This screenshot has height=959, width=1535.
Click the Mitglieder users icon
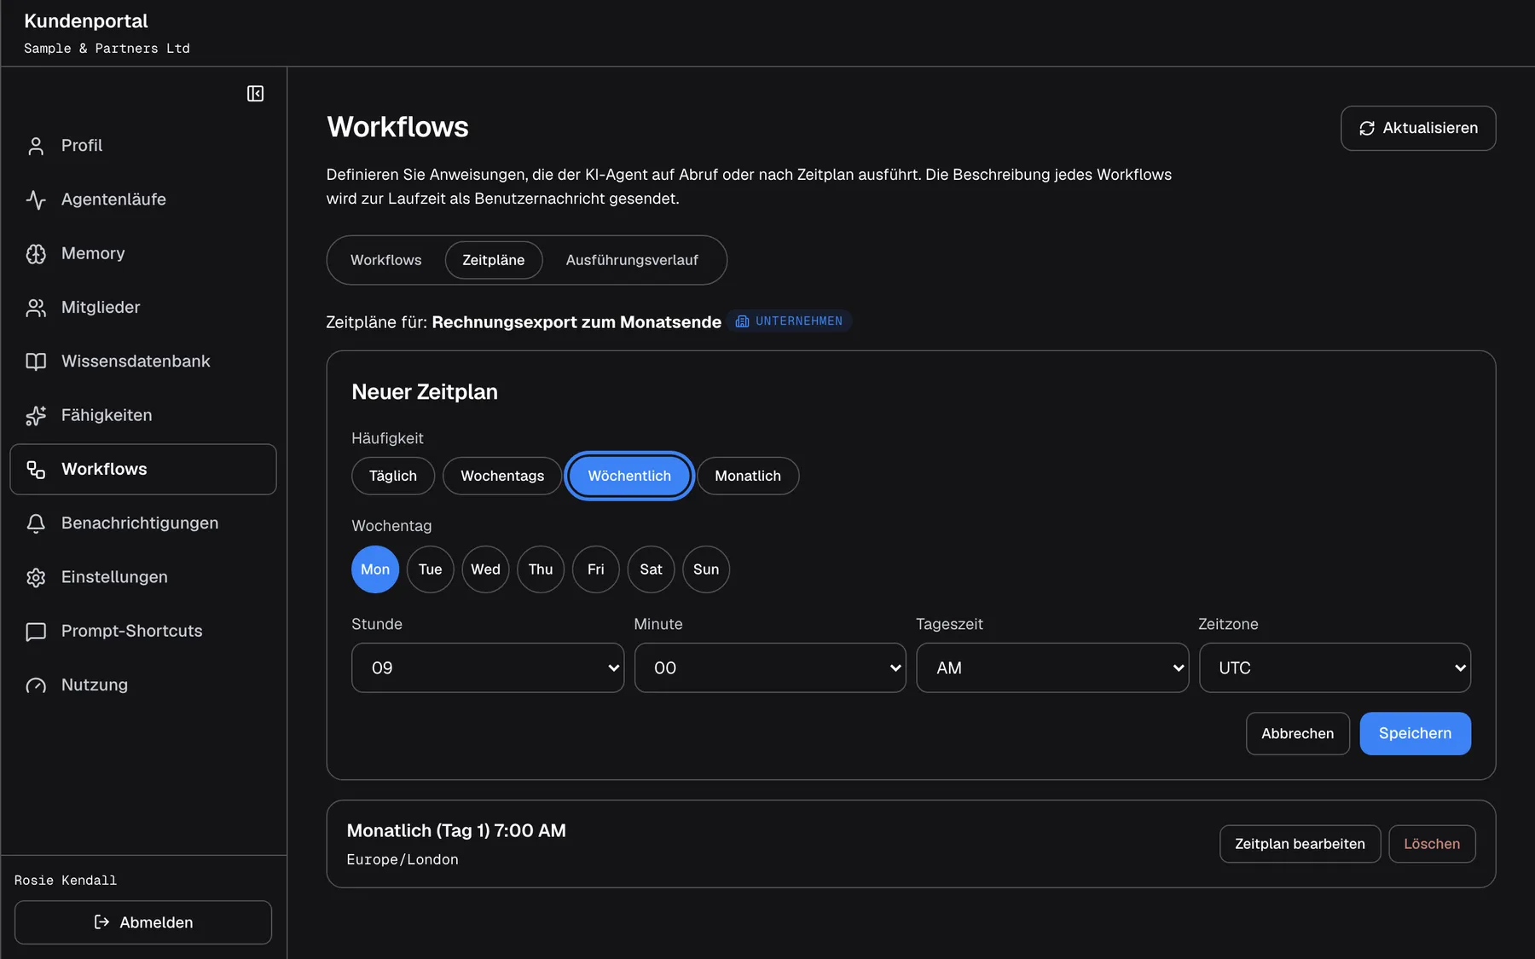pos(36,308)
